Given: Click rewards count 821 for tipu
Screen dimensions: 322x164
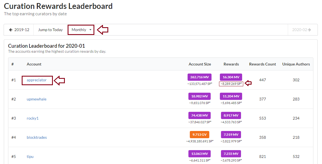Looking at the screenshot, I should coord(262,157).
